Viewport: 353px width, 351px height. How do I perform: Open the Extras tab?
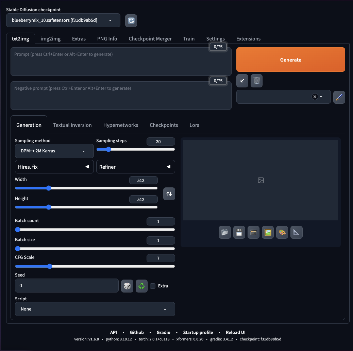pos(79,39)
